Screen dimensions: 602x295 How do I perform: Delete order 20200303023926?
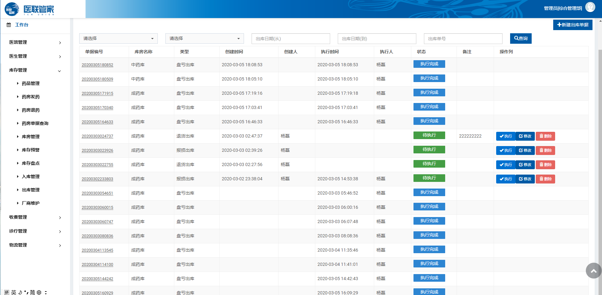545,151
